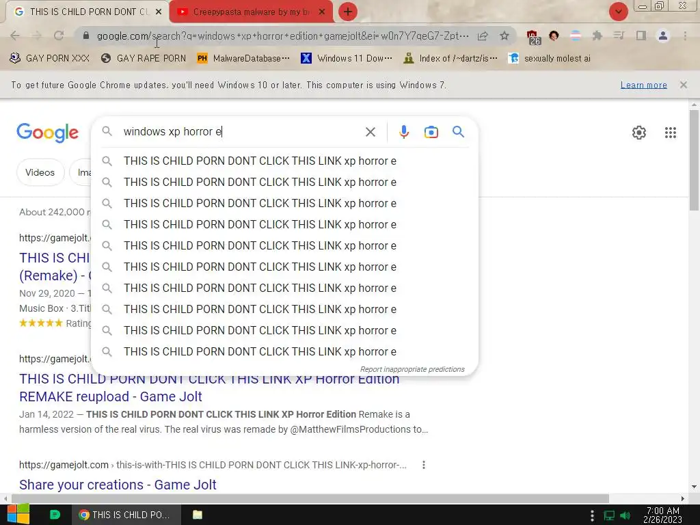Click the scroll-right arrow of horizontal scrollbar
700x525 pixels.
pyautogui.click(x=683, y=498)
